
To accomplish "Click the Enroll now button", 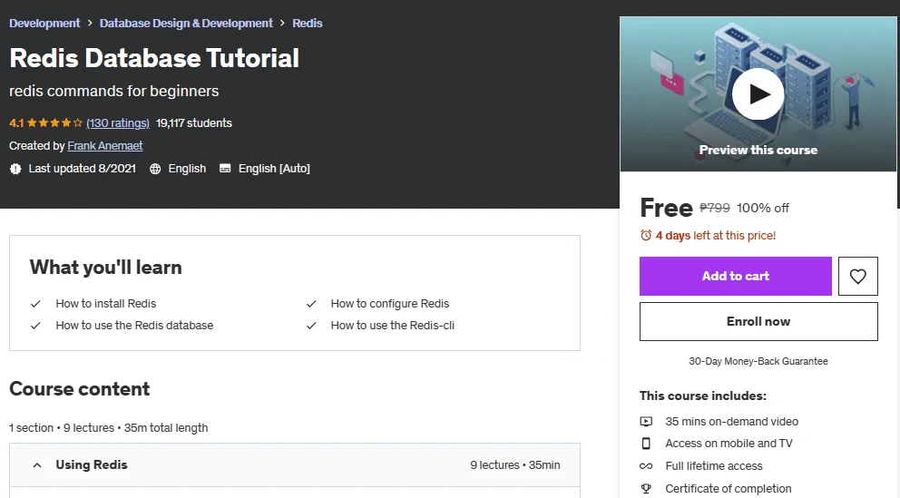I will coord(758,321).
